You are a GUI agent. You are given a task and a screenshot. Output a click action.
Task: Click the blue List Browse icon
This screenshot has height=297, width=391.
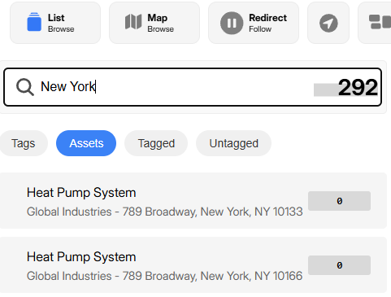(x=34, y=22)
